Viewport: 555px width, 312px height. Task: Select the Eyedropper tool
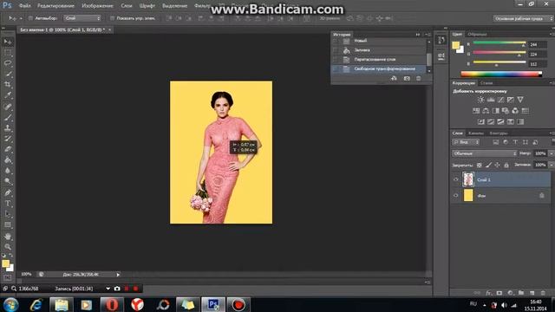[x=8, y=95]
